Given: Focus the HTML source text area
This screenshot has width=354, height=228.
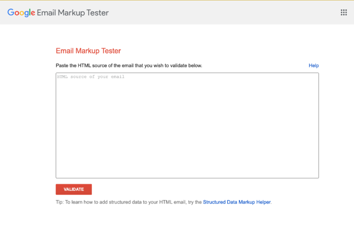Looking at the screenshot, I should pyautogui.click(x=187, y=126).
